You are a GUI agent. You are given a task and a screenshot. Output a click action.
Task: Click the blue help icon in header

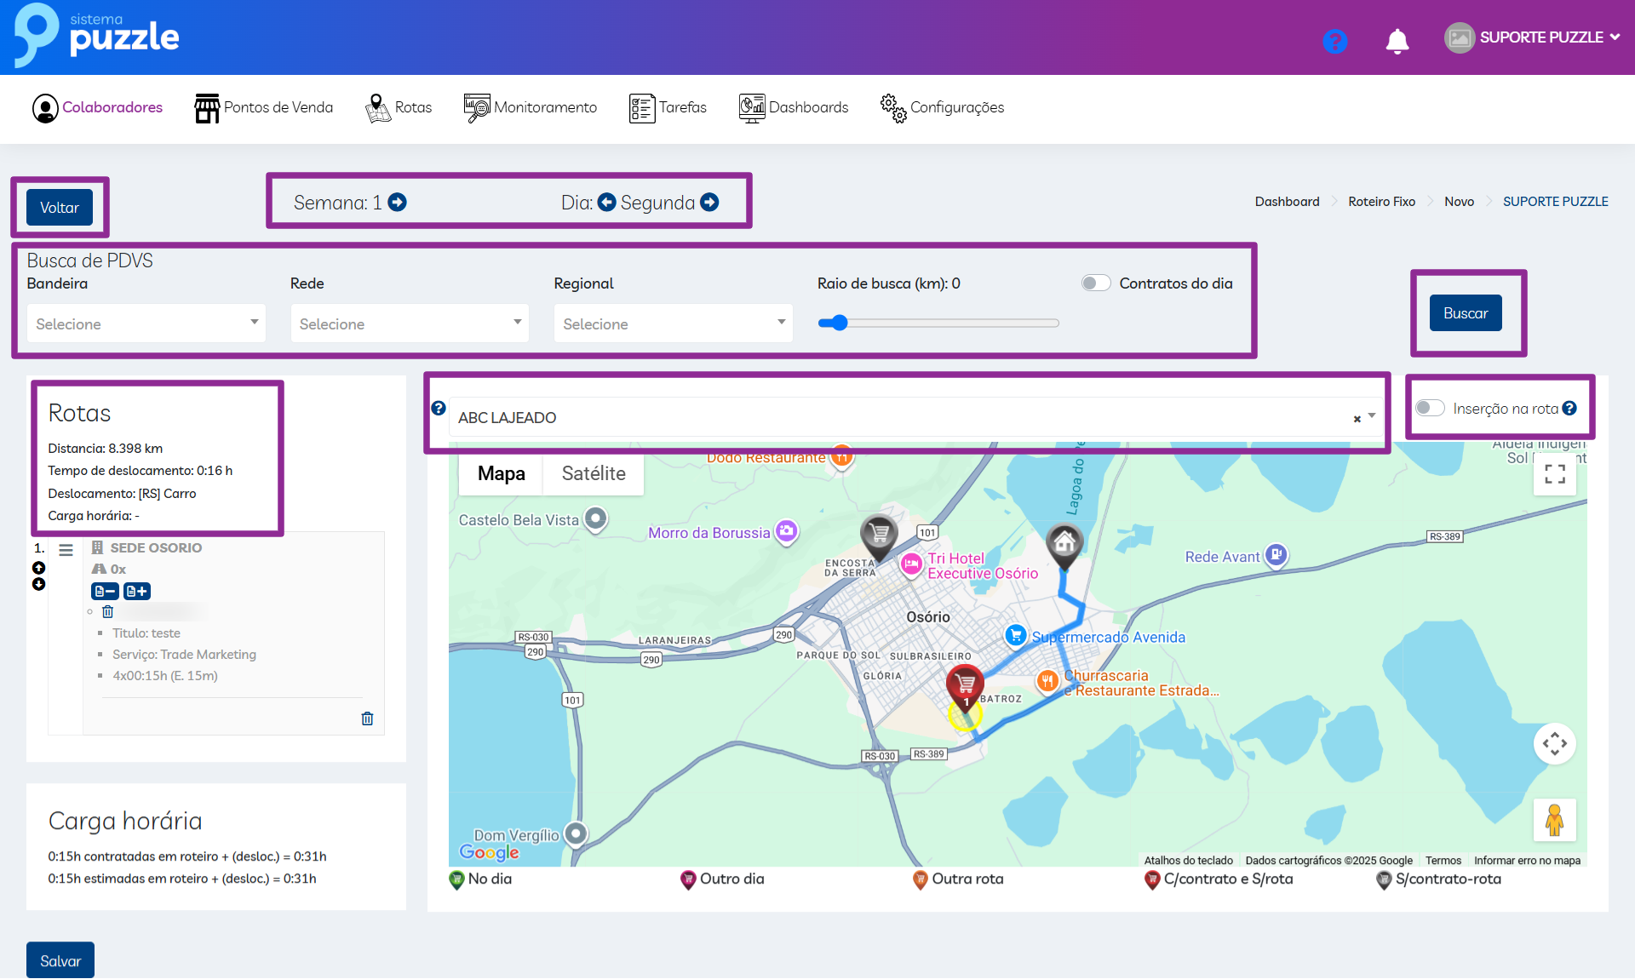1334,40
